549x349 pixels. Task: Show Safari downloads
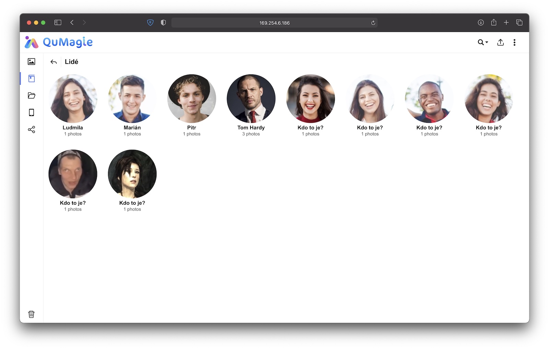481,23
